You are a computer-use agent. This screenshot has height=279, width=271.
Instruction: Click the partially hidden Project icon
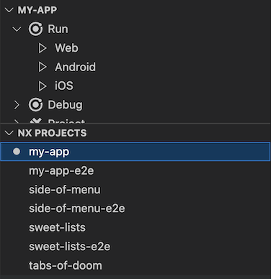pyautogui.click(x=35, y=121)
